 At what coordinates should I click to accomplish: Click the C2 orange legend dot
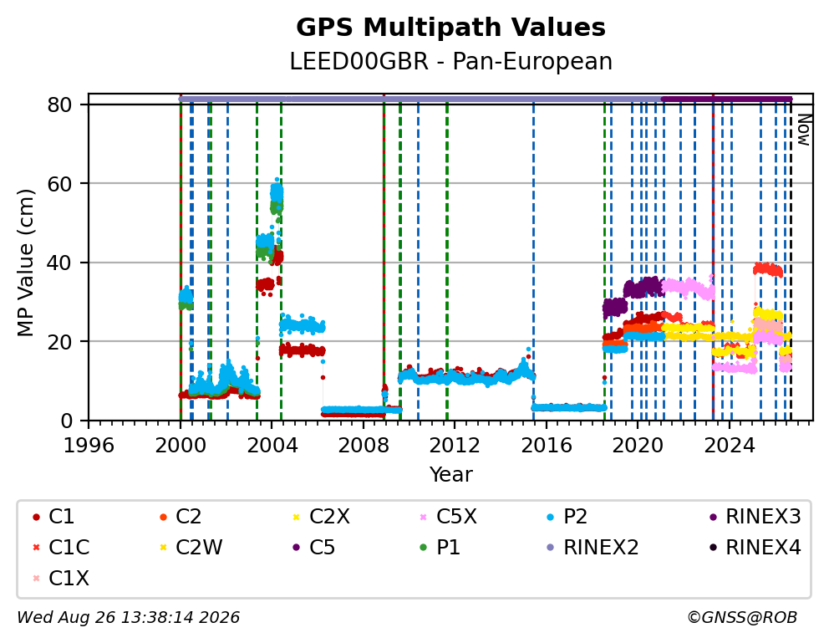click(163, 517)
